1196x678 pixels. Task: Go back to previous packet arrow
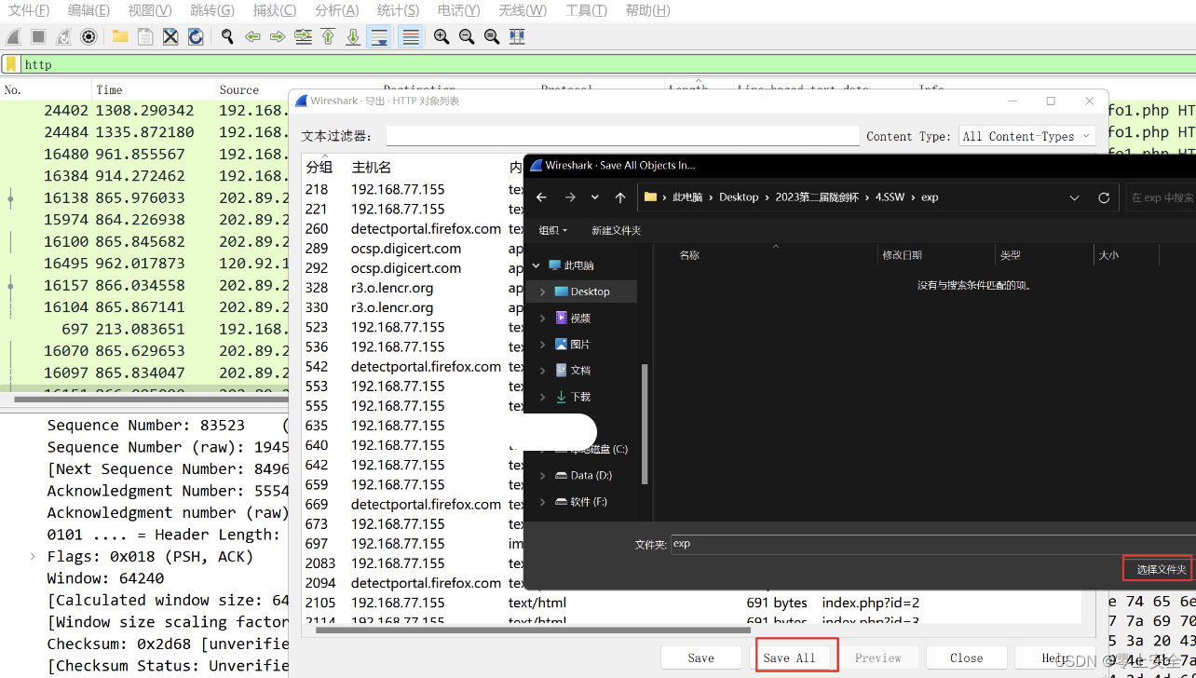pos(252,37)
